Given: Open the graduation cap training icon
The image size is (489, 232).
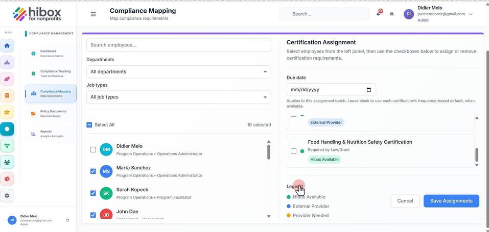Looking at the screenshot, I should pyautogui.click(x=7, y=112).
